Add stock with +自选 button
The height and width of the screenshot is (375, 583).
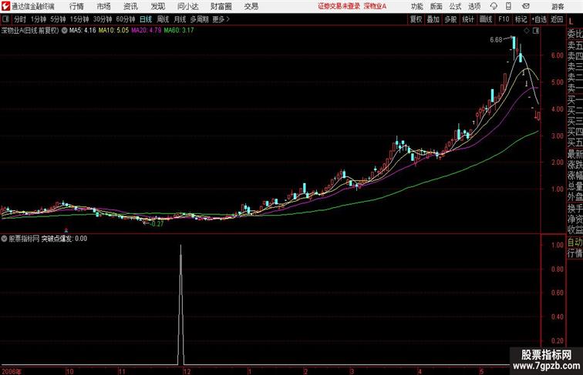(x=539, y=19)
